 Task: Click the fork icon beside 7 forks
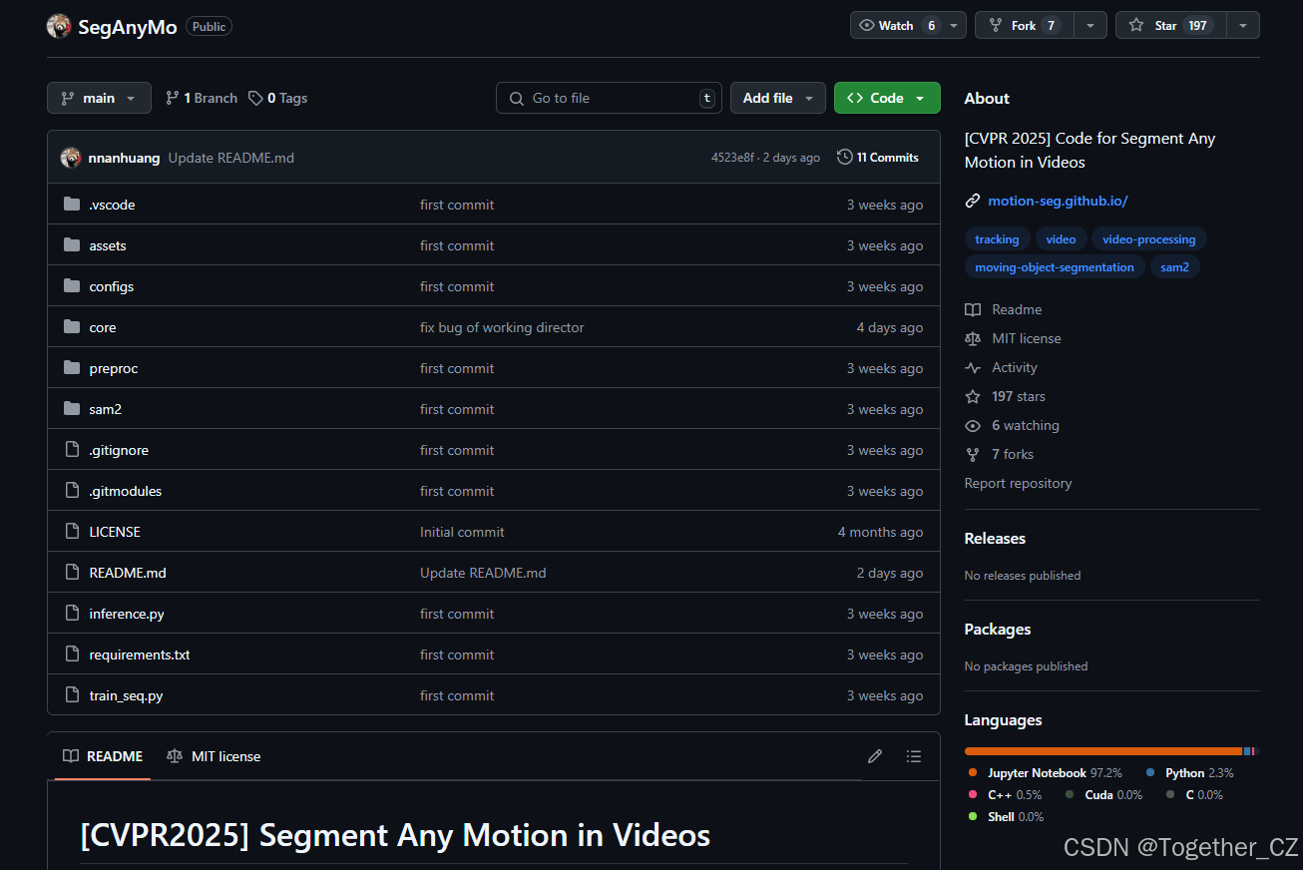click(973, 455)
